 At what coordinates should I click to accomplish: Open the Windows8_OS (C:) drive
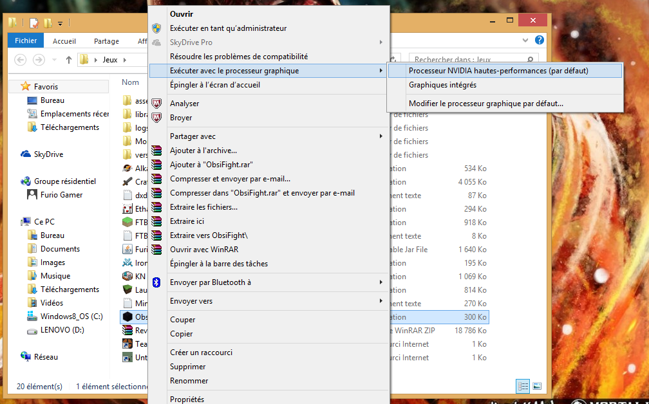(x=65, y=317)
